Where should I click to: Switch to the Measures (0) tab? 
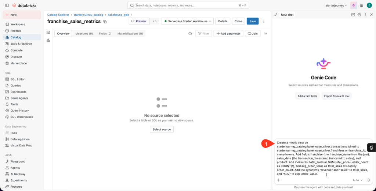(x=84, y=33)
